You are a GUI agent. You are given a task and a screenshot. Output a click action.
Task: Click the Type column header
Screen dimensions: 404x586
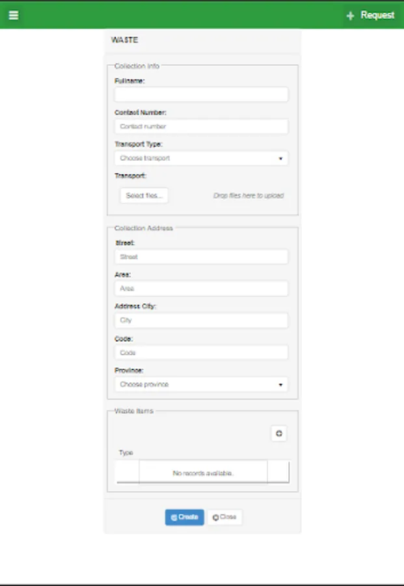tap(126, 453)
